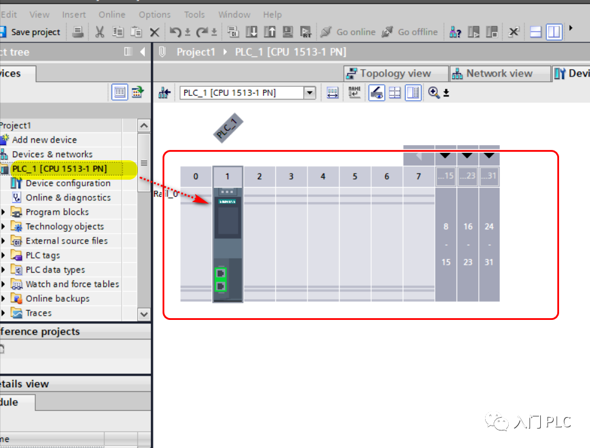
Task: Open Online & diagnostics tree item
Action: click(68, 197)
